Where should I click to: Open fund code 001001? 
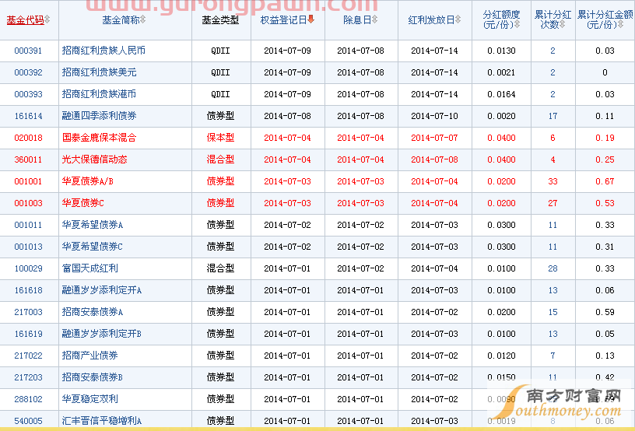[x=28, y=182]
